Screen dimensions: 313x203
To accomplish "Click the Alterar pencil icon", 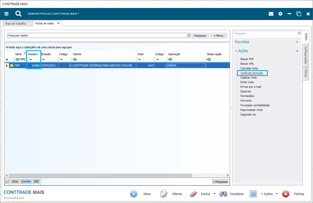I will tap(164, 194).
